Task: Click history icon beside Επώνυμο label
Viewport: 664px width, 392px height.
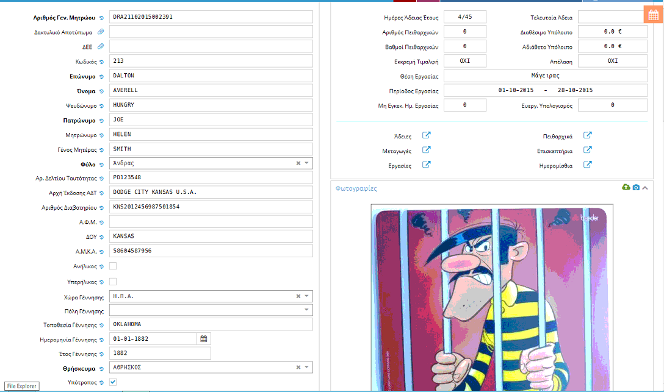Action: [x=102, y=77]
